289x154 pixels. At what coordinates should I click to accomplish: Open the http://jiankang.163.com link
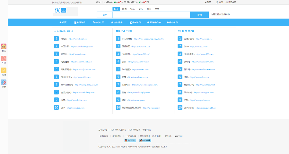tap(82, 62)
